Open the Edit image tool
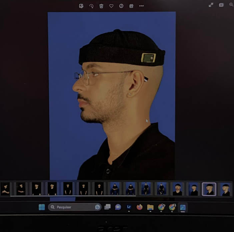Image resolution: width=234 pixels, height=232 pixels. (81, 6)
